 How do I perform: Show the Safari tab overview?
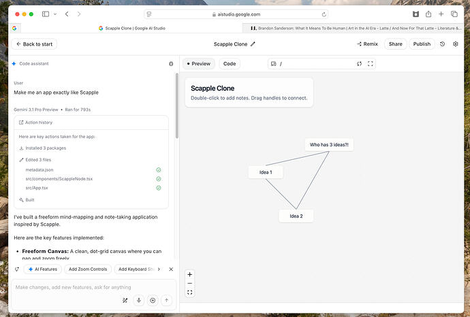[x=454, y=14]
